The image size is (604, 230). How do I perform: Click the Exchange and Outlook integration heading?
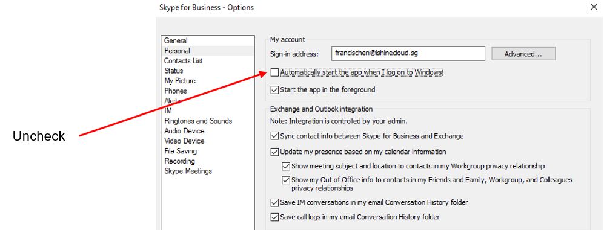(321, 109)
